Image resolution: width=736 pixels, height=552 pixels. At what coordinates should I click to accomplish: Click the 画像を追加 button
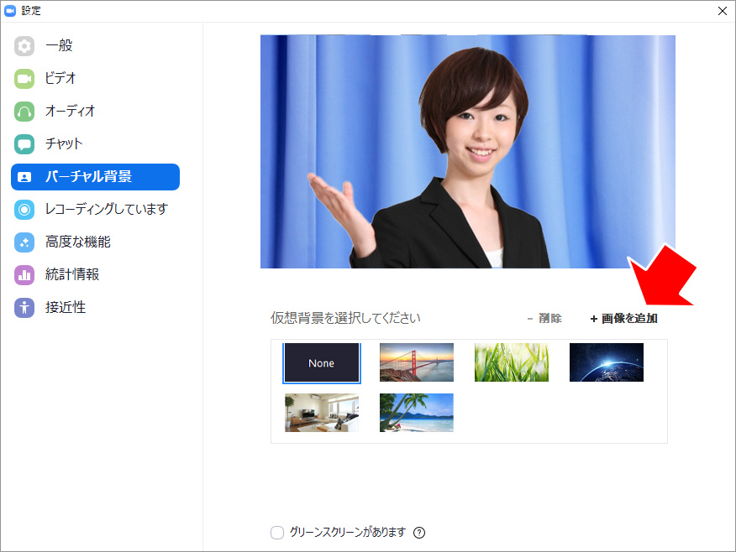pos(624,319)
